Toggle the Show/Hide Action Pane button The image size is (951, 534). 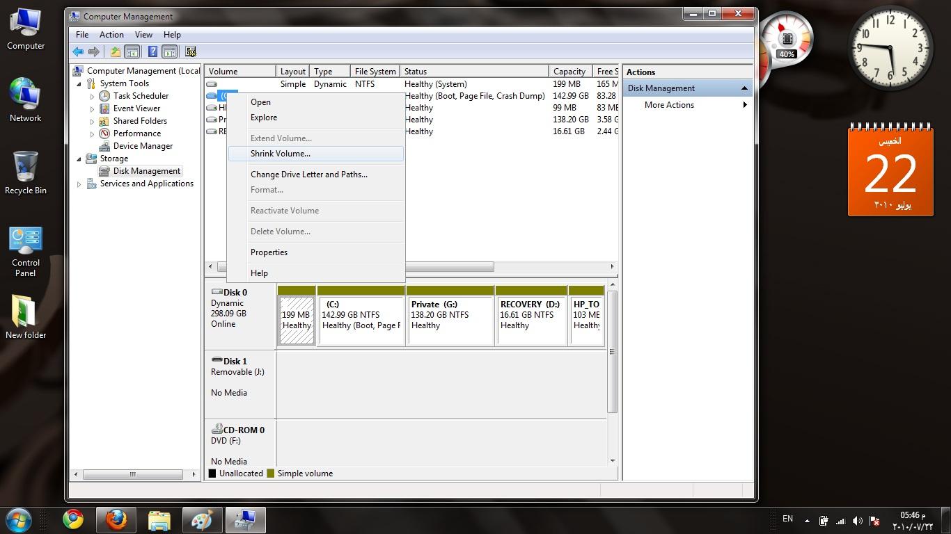(169, 51)
